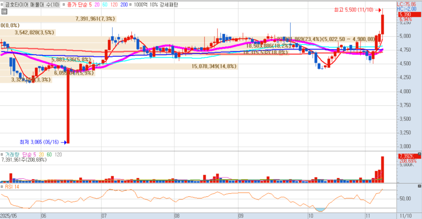The image size is (422, 219).
Task: Click the pink 120 price moving average legend
Action: tap(114, 4)
